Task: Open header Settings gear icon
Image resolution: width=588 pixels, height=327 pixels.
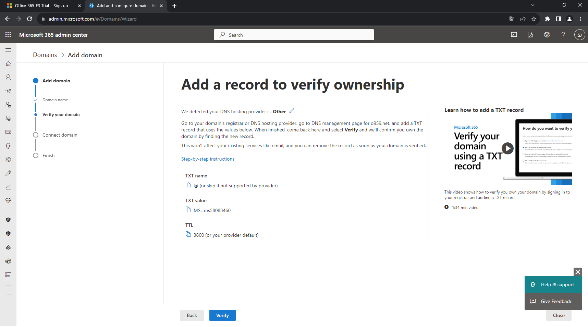Action: [x=547, y=35]
